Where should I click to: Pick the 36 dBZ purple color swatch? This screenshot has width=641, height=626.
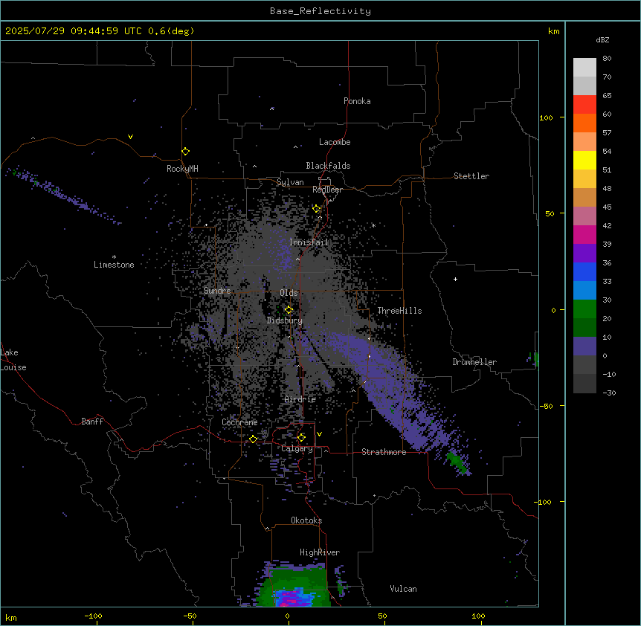(x=584, y=254)
